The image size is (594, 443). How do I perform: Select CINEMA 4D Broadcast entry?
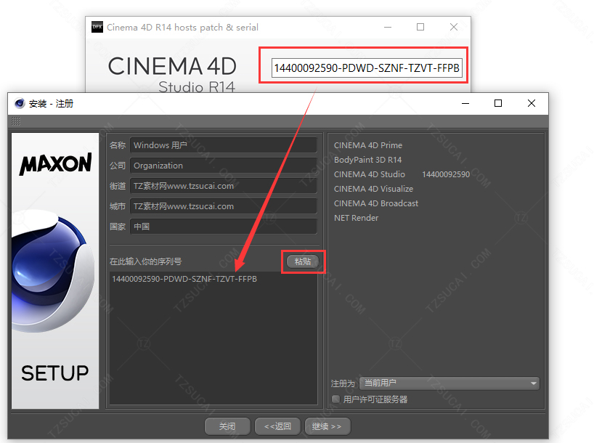tap(376, 203)
